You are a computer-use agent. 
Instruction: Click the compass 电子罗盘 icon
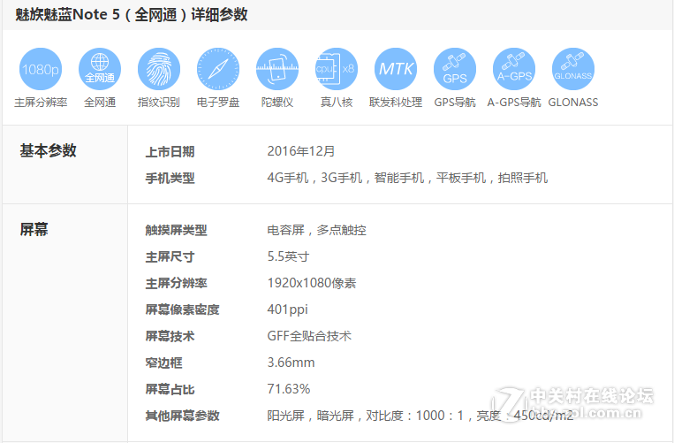coord(218,69)
